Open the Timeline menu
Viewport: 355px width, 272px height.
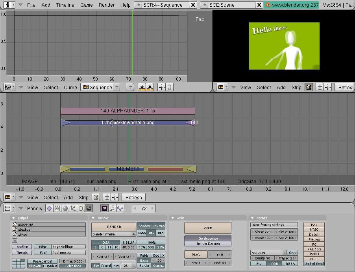[65, 5]
